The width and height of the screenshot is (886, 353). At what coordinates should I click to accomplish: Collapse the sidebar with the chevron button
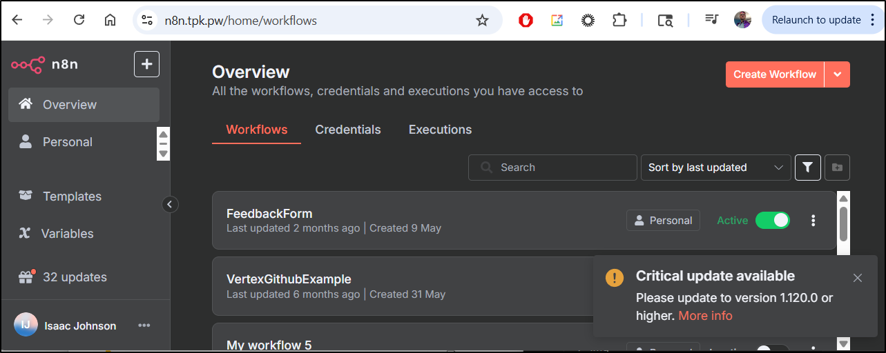coord(170,204)
